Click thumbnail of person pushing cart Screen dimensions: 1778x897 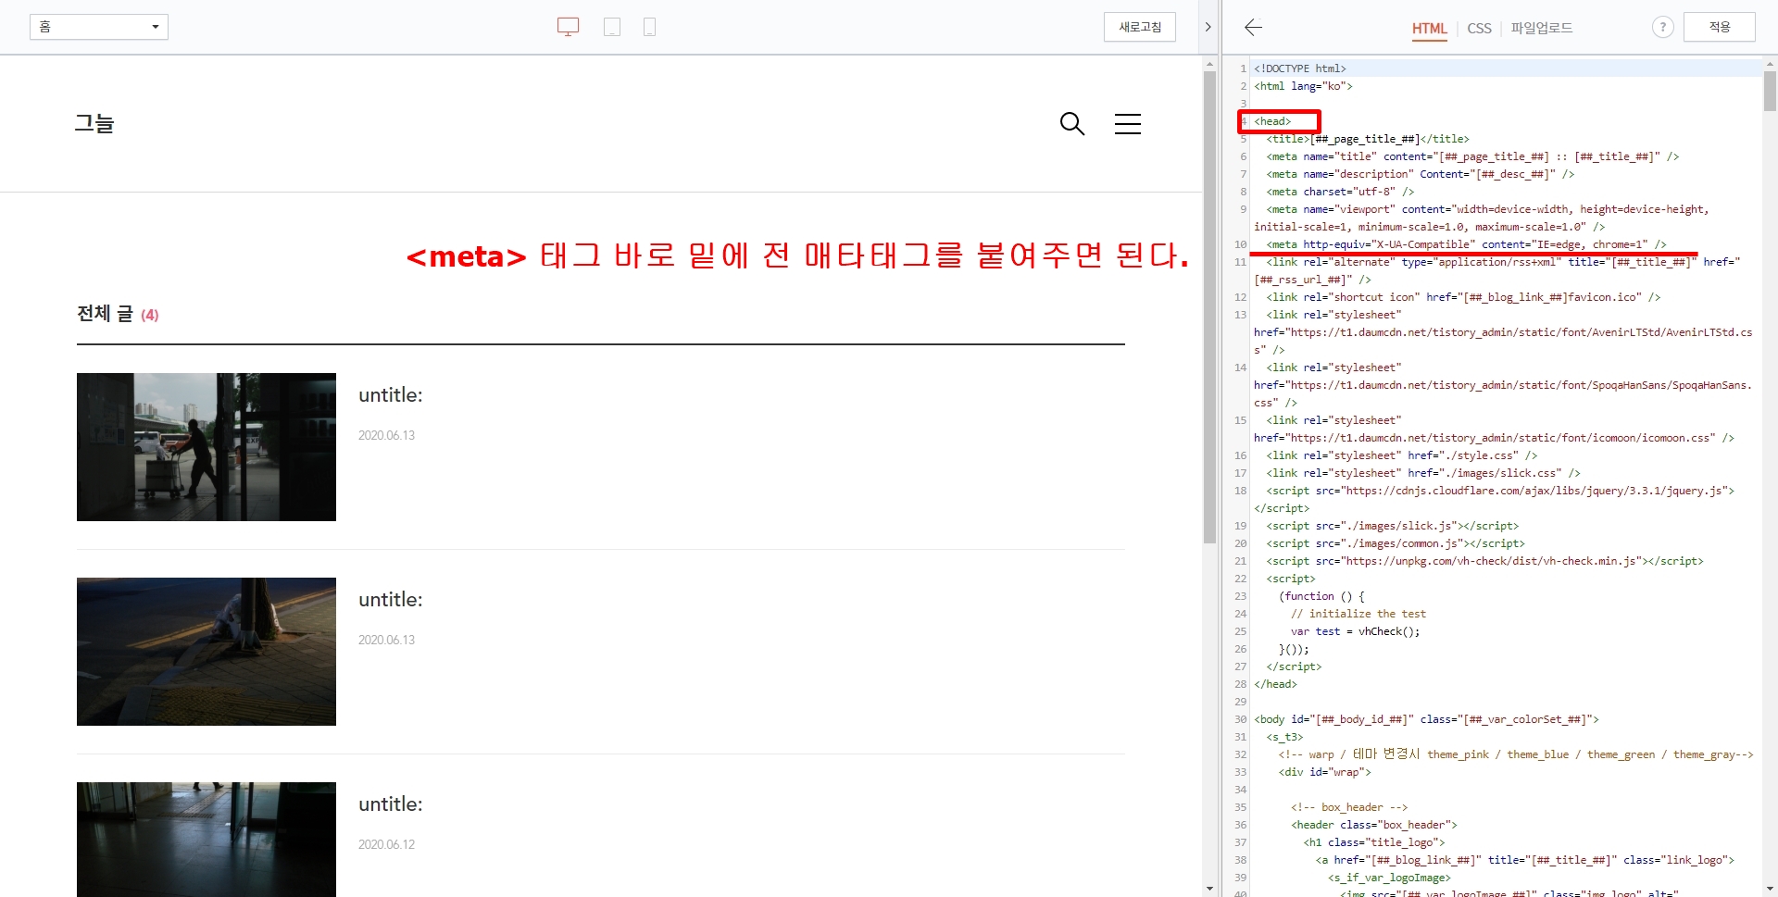[x=207, y=447]
